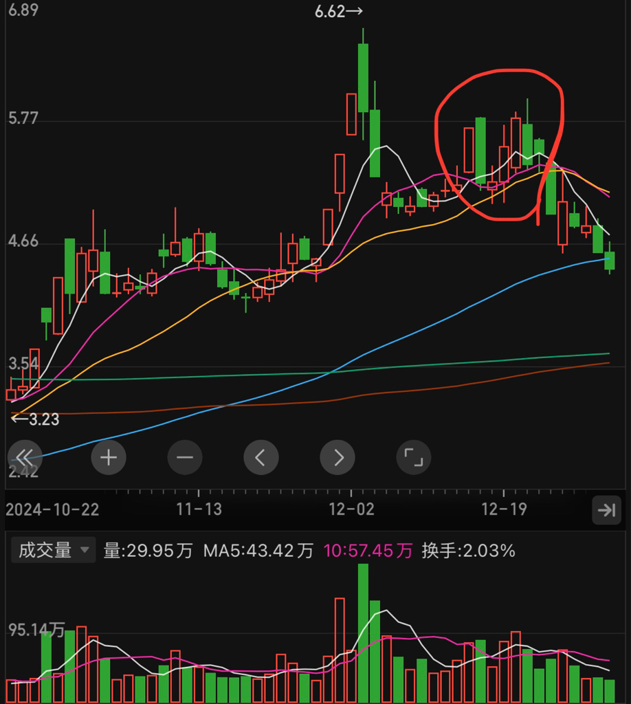This screenshot has width=631, height=704.
Task: Click the 12-02 date axis label
Action: (351, 509)
